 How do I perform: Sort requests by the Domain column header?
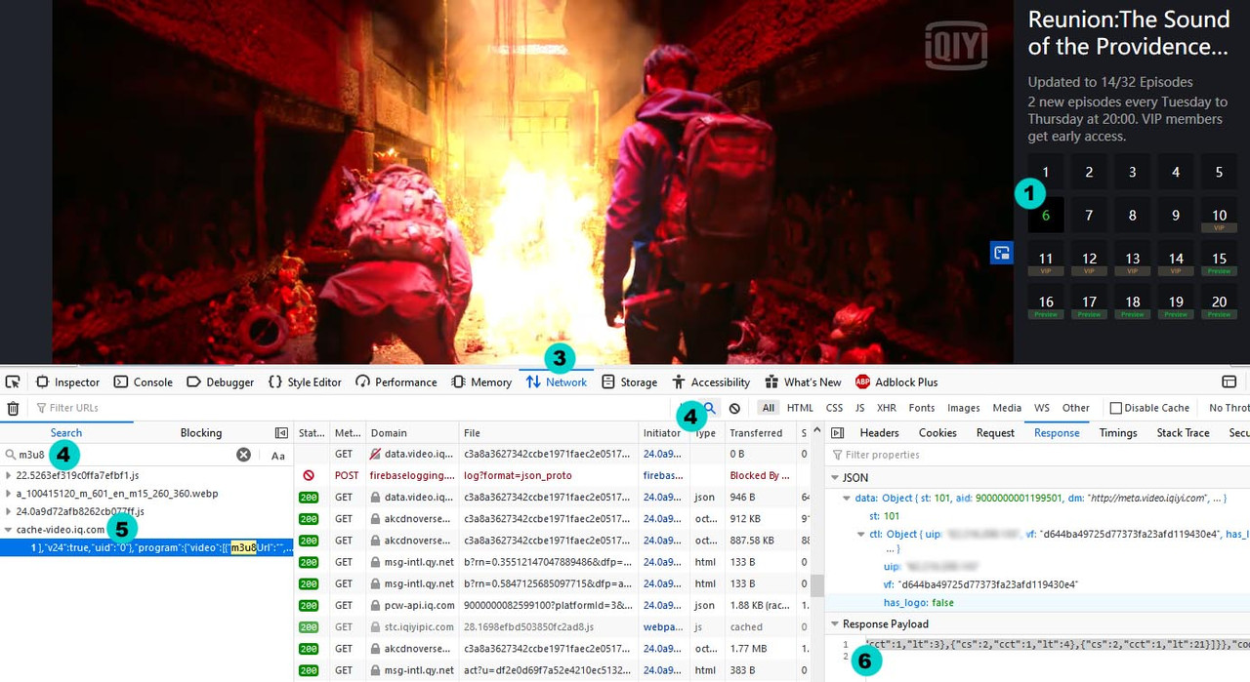(x=411, y=433)
